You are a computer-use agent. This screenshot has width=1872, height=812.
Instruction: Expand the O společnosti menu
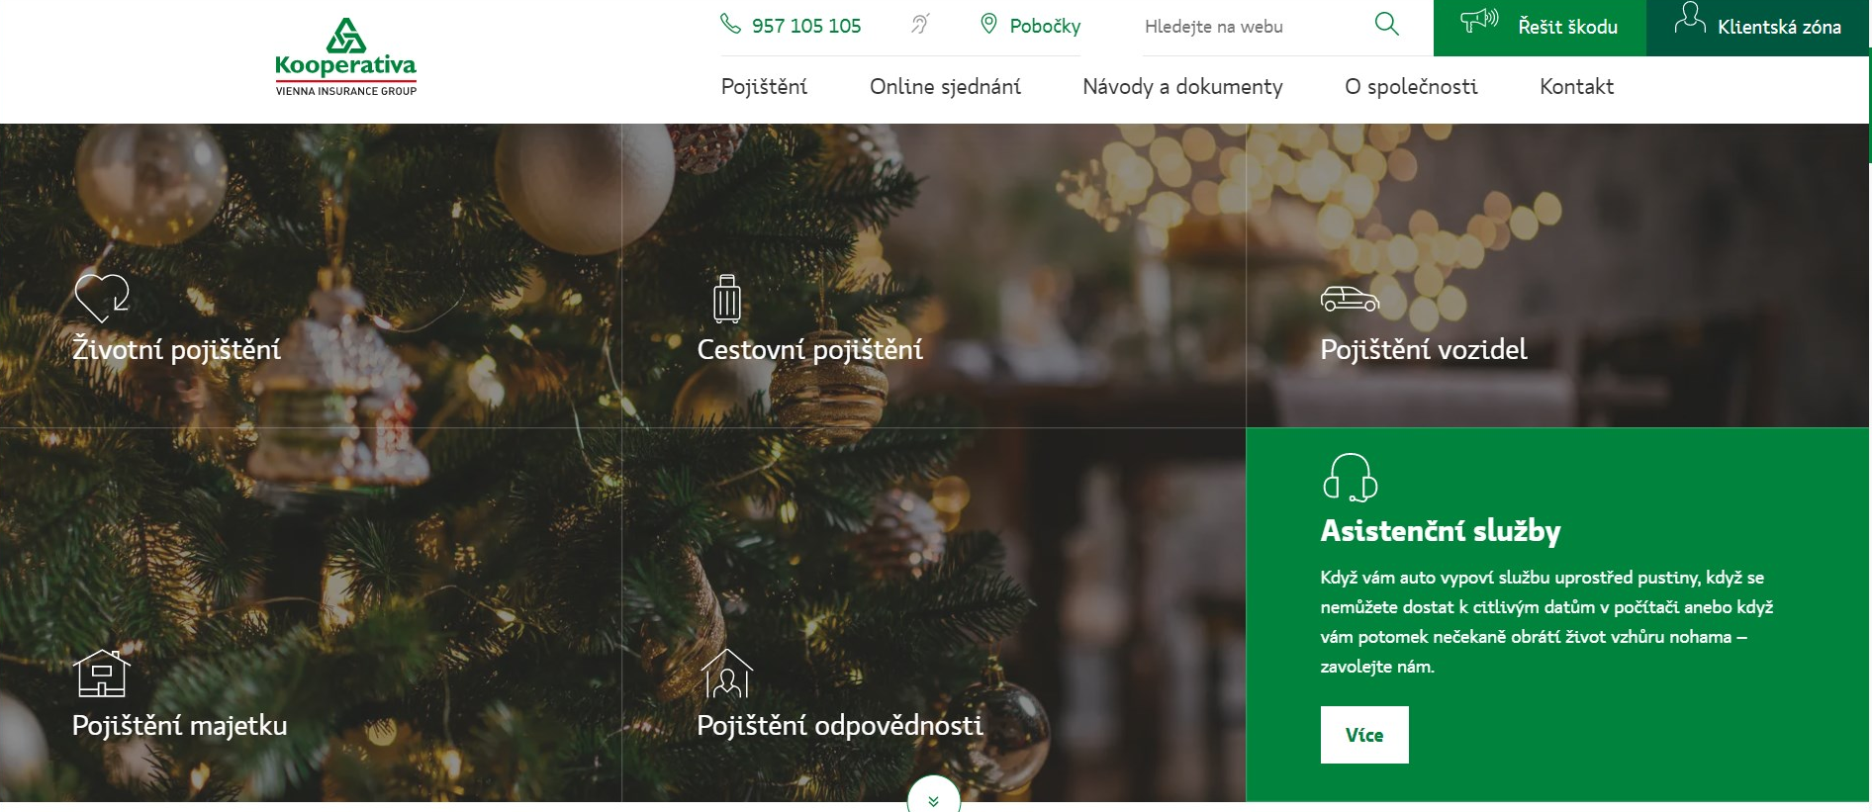[1411, 87]
